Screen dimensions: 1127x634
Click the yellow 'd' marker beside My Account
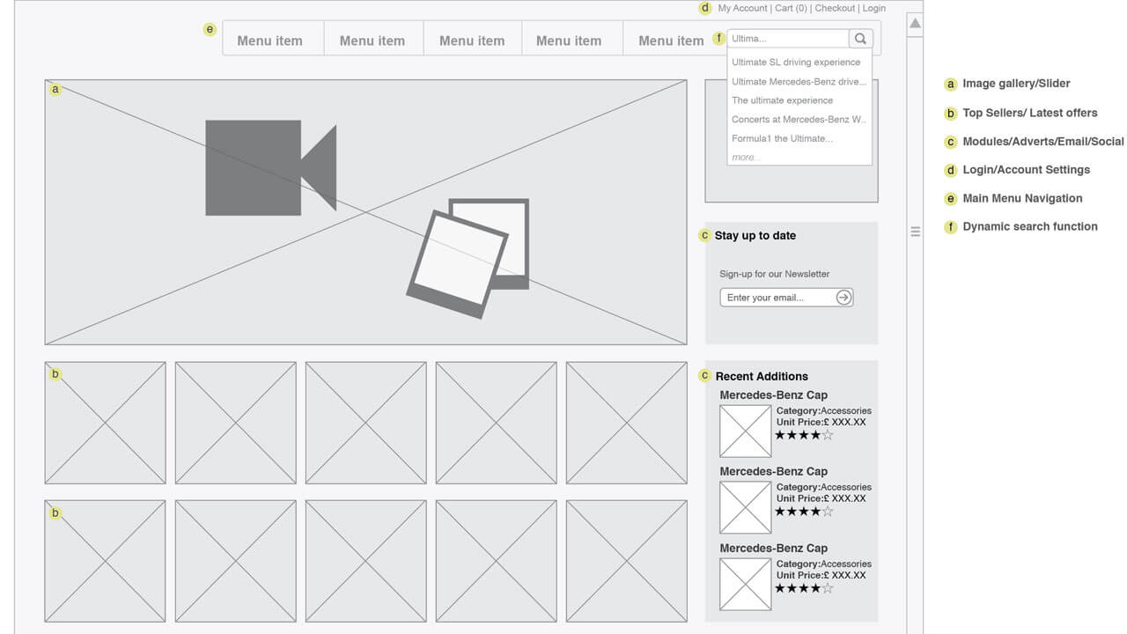pos(704,8)
